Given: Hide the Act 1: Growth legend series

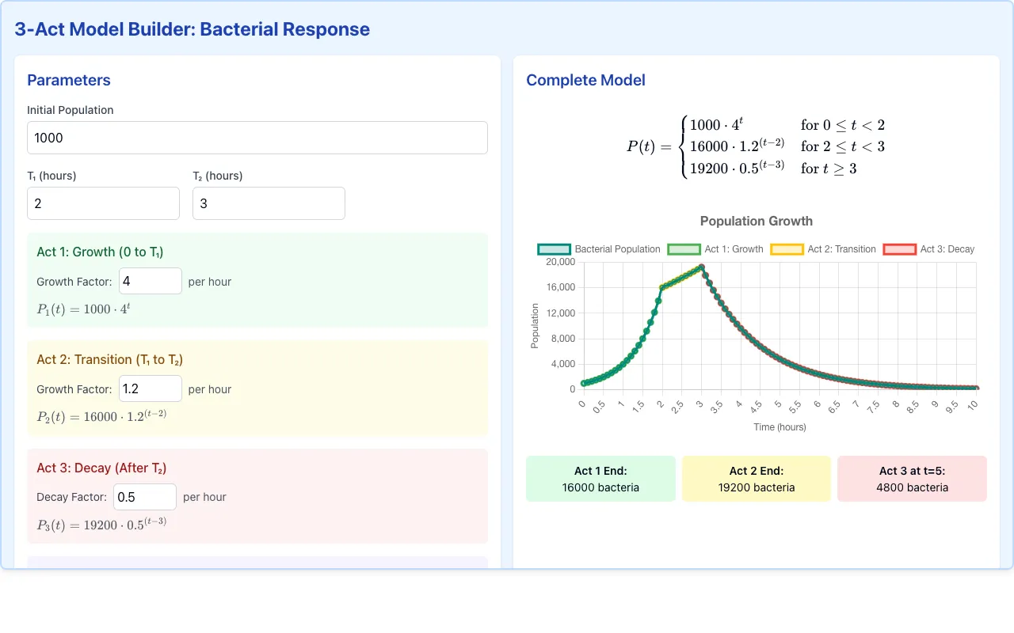Looking at the screenshot, I should 715,249.
